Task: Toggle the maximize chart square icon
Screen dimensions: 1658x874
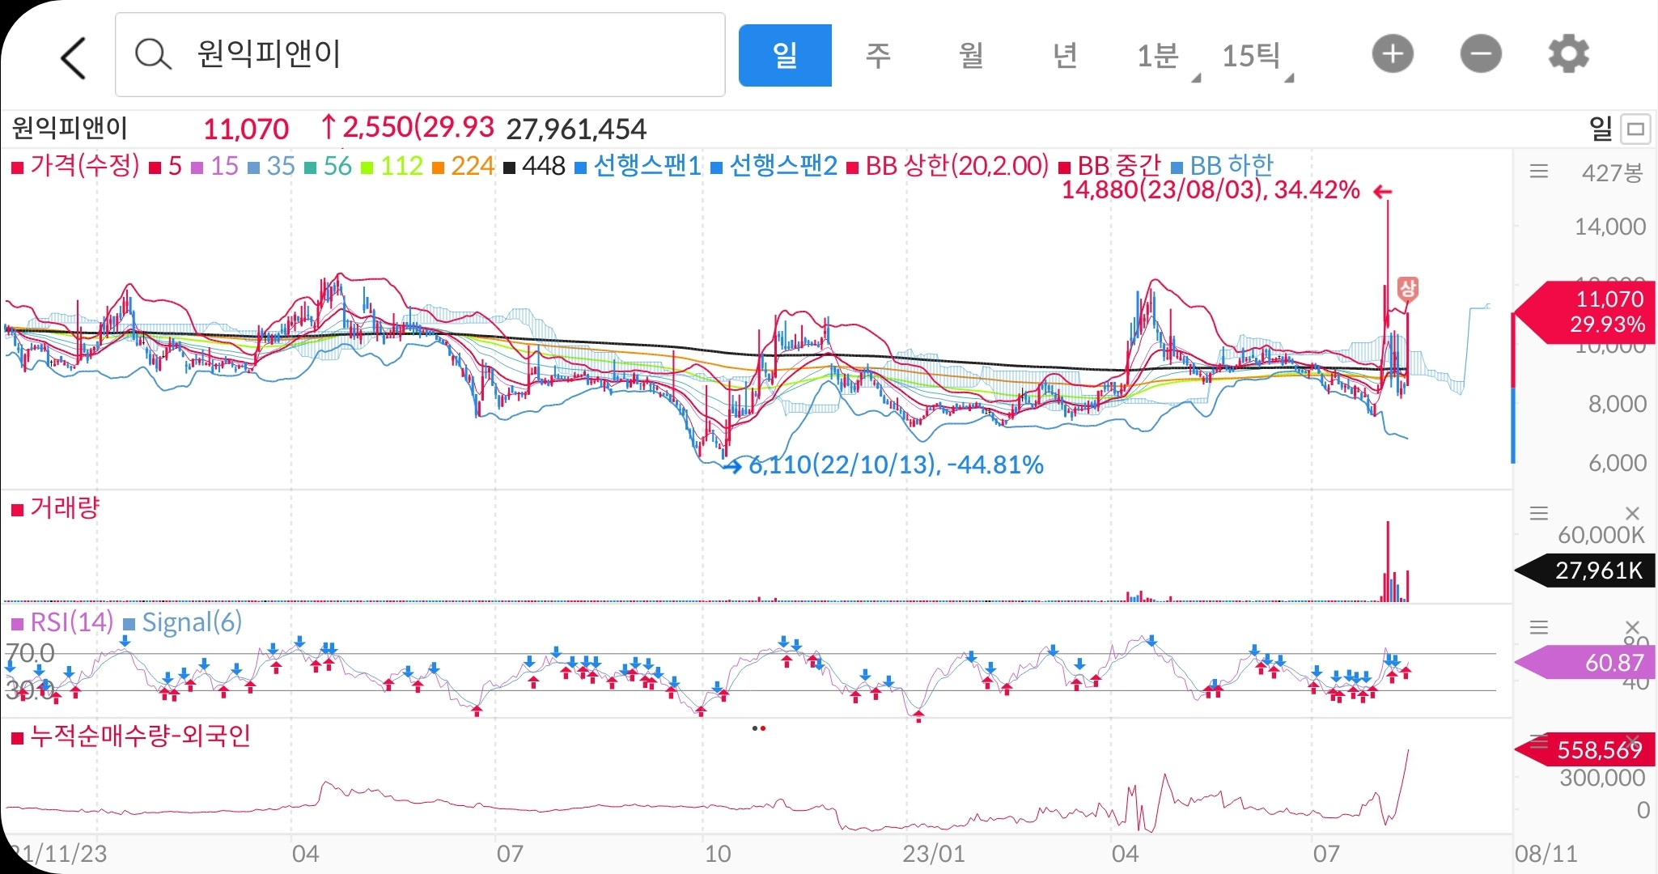Action: pos(1636,129)
